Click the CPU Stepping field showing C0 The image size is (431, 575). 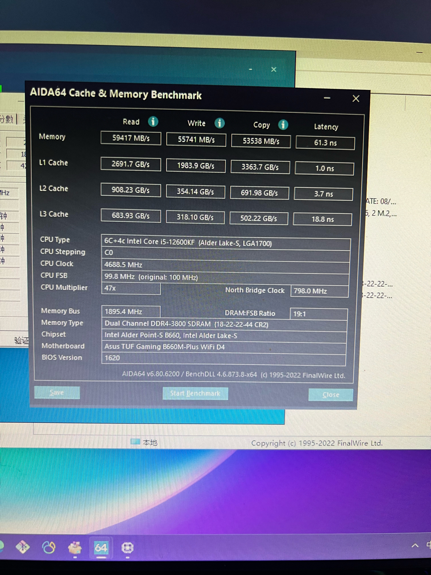225,254
